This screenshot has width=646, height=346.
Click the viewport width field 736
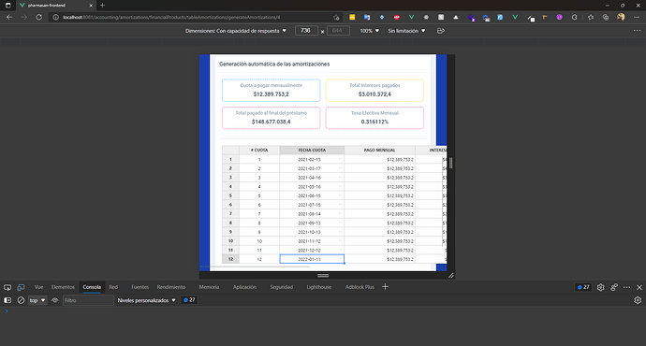pyautogui.click(x=306, y=31)
